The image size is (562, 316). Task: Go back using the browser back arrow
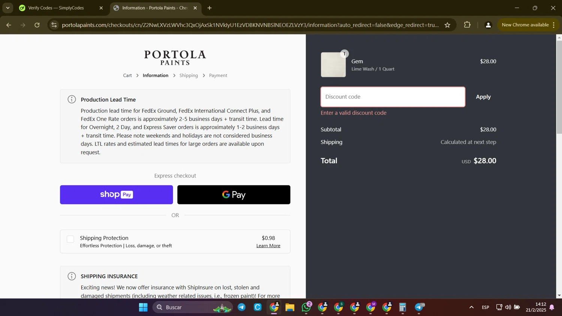[9, 25]
